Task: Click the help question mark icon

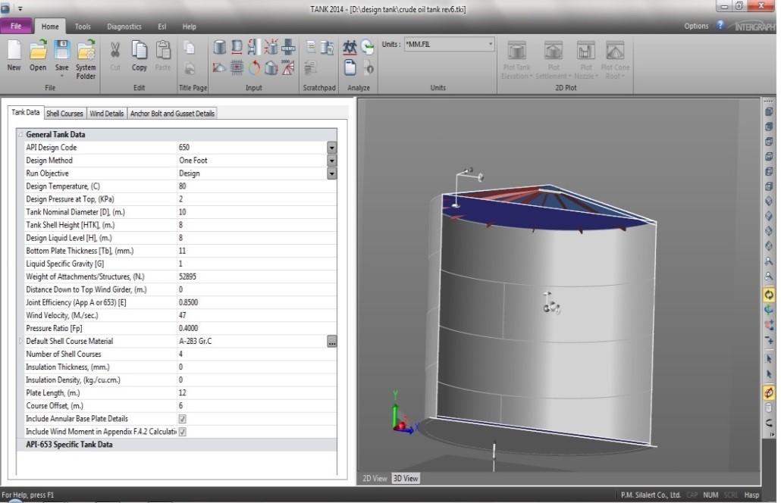Action: point(720,26)
